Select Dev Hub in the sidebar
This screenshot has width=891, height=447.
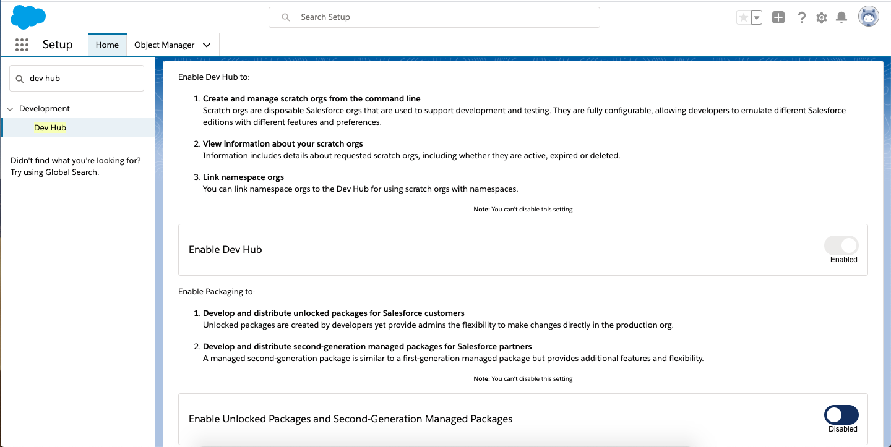[x=50, y=127]
